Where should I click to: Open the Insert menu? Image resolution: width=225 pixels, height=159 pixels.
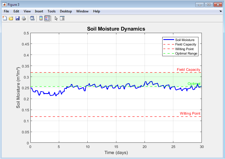tap(39, 11)
